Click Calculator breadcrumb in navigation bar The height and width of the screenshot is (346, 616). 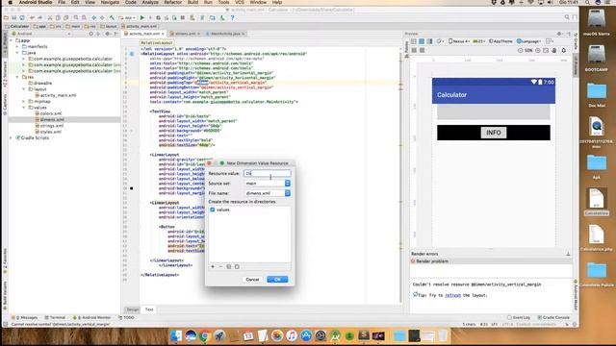point(17,26)
